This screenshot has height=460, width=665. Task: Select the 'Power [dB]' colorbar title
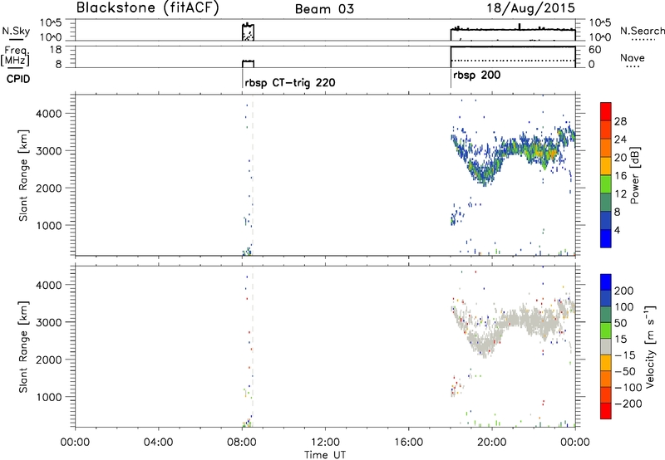coord(634,175)
